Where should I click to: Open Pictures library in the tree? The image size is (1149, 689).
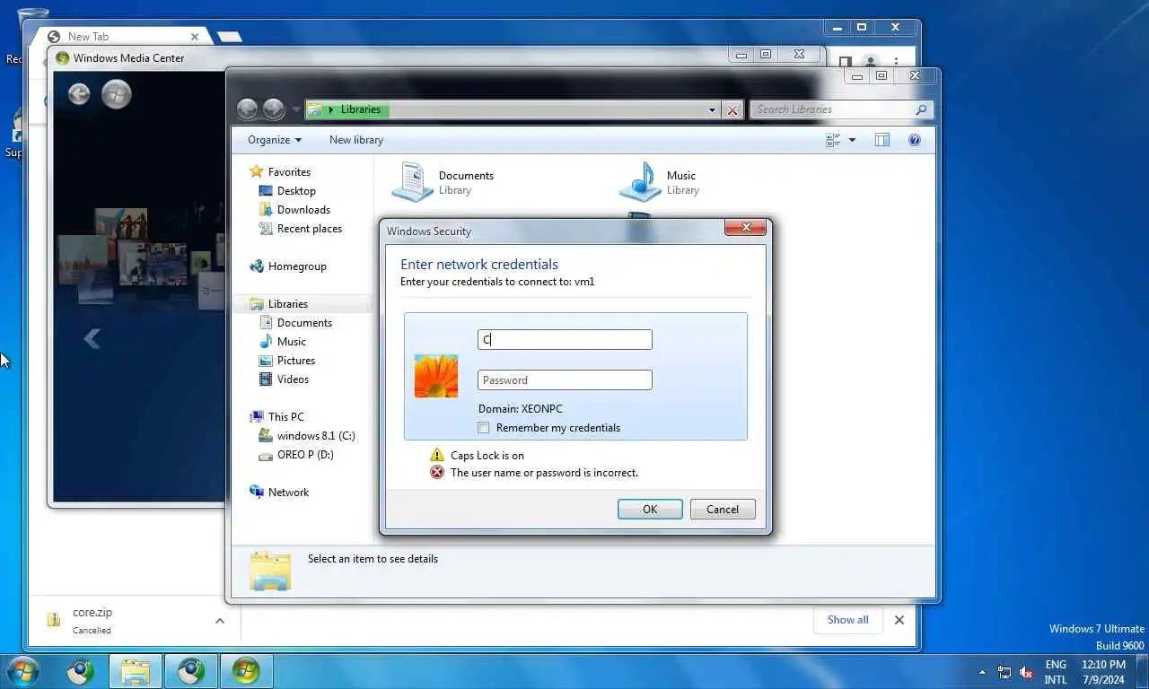(x=296, y=361)
